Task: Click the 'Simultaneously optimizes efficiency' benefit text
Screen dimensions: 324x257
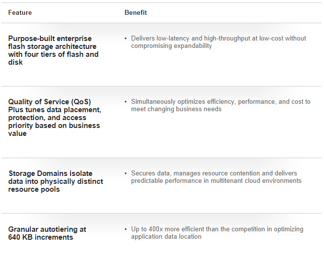Action: point(220,105)
